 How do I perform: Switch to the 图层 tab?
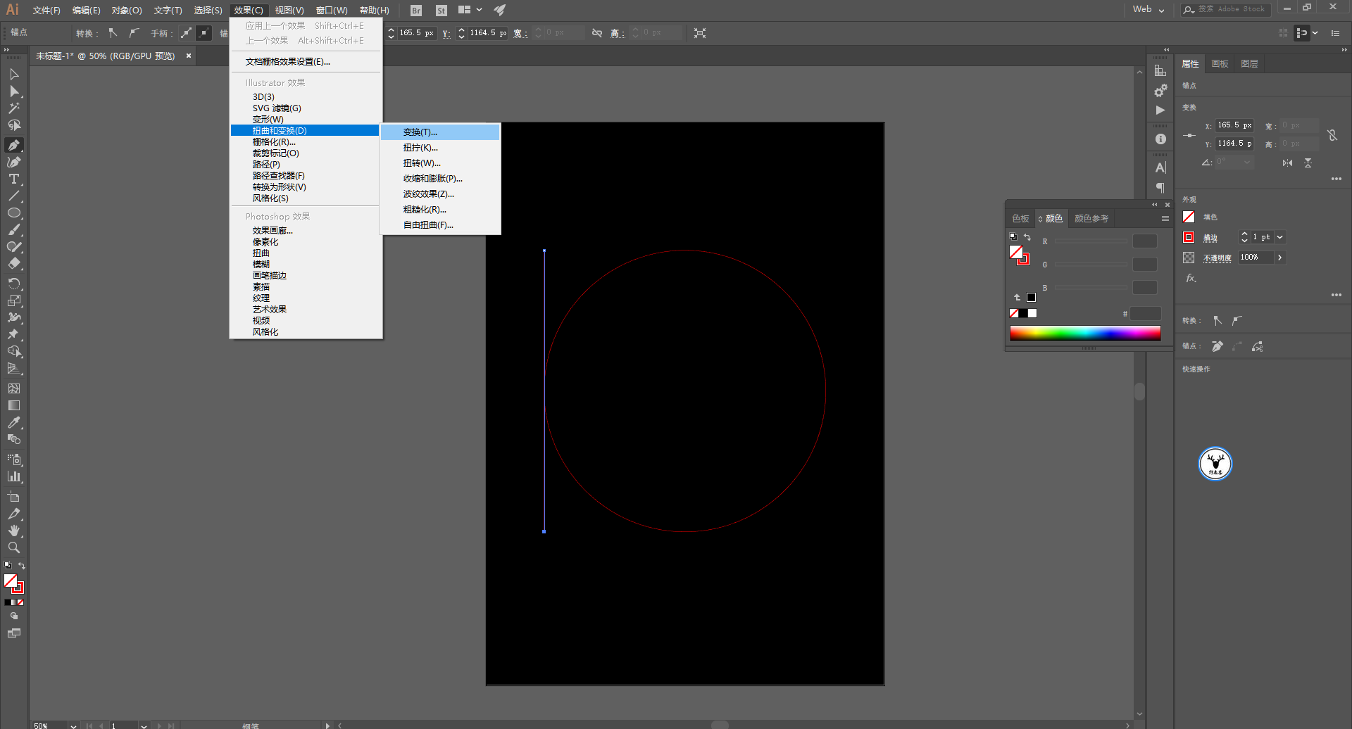pyautogui.click(x=1249, y=64)
